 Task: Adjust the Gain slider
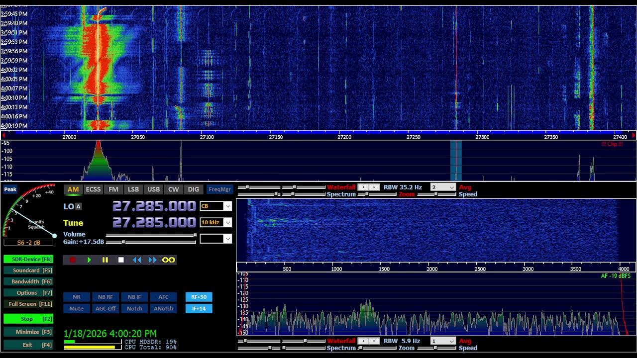[x=151, y=242]
